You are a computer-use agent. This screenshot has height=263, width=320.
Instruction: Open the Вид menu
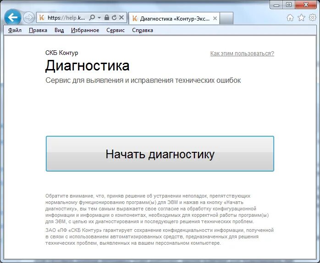pos(59,30)
